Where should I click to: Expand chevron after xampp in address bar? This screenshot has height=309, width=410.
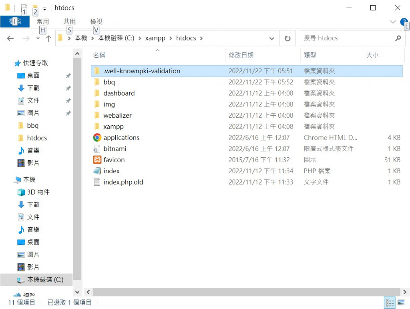tap(171, 38)
